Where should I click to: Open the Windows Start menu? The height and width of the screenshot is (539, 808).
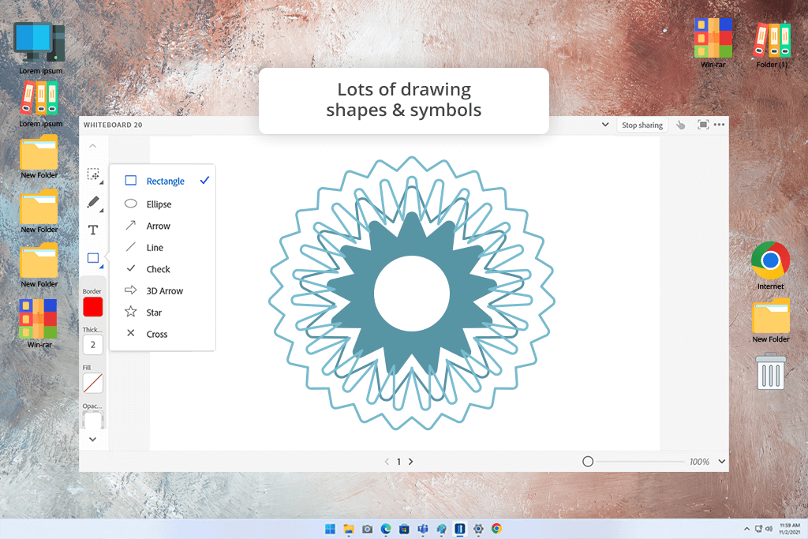pos(331,529)
